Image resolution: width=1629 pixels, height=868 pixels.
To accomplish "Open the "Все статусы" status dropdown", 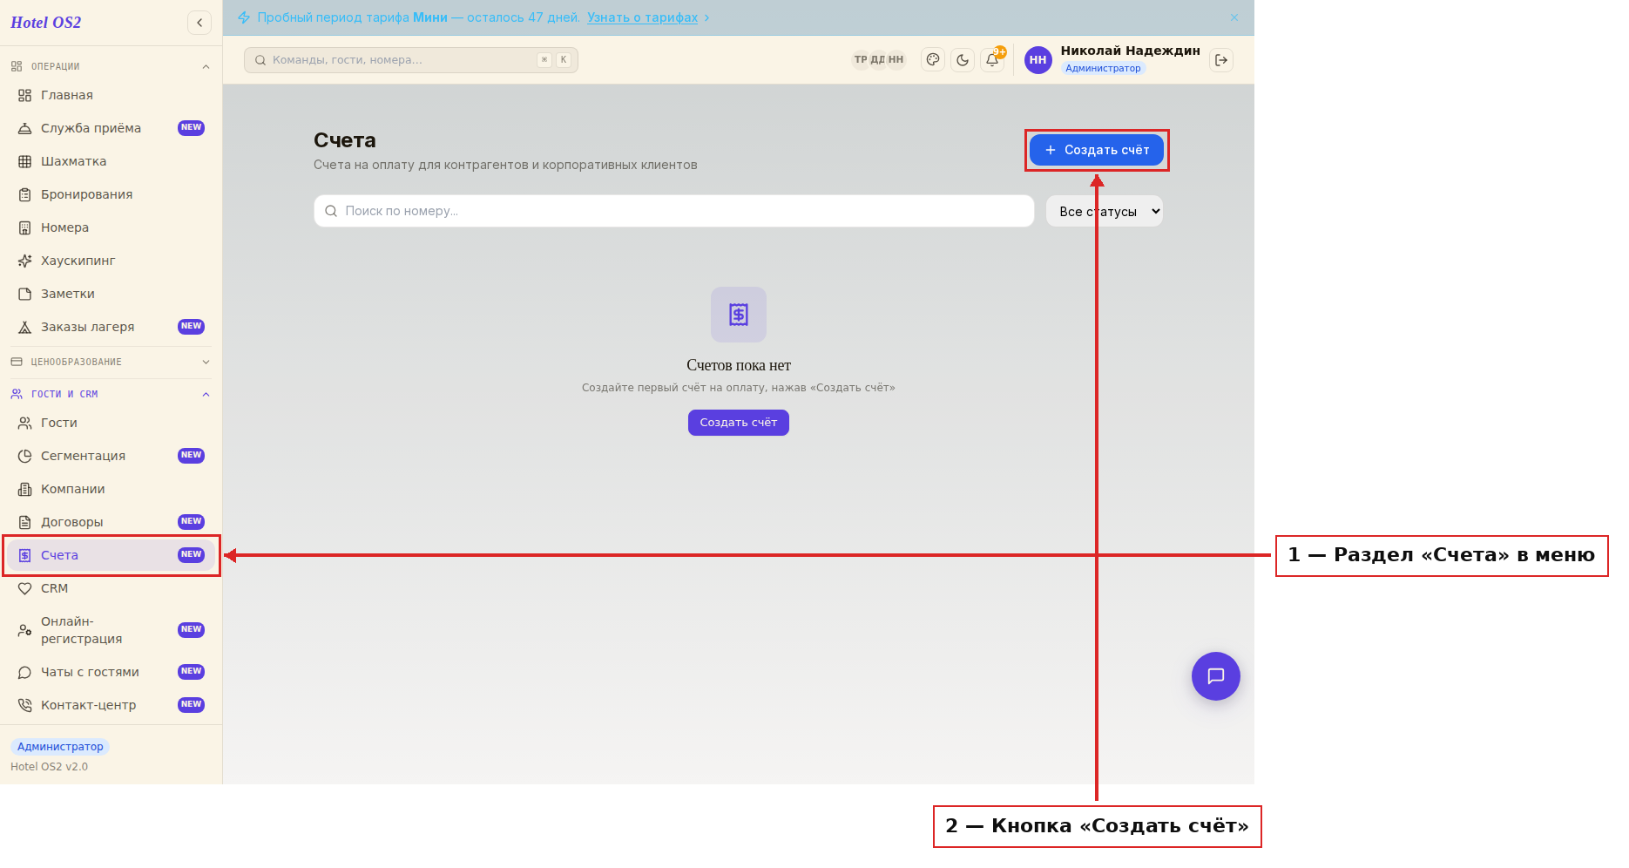I will 1105,211.
